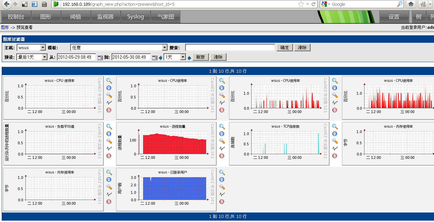
Task: Zoom the 已登录用户 graph with magnifier icon
Action: (x=222, y=172)
